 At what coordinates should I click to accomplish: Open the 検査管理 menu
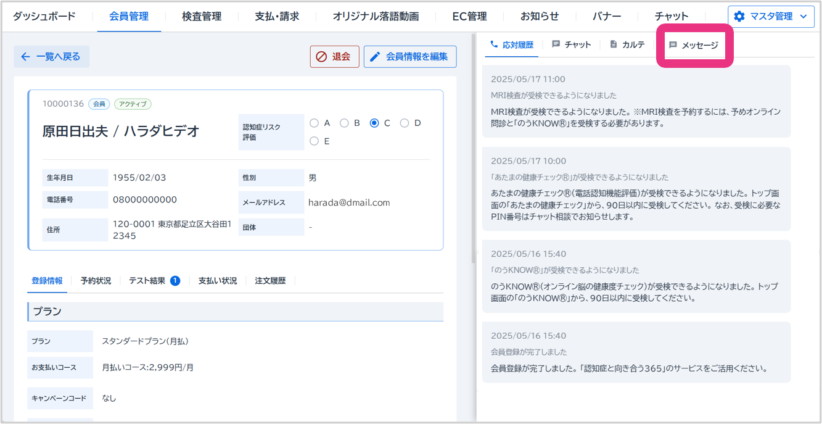pos(202,17)
